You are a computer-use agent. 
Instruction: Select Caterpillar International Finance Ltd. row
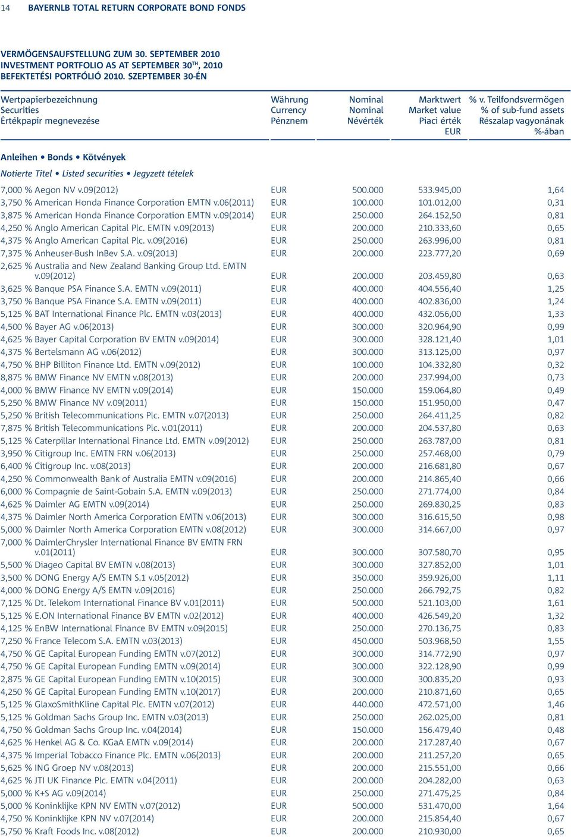click(x=283, y=441)
